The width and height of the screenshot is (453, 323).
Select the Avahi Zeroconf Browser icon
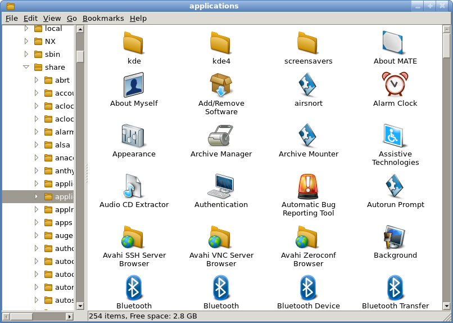pyautogui.click(x=307, y=237)
